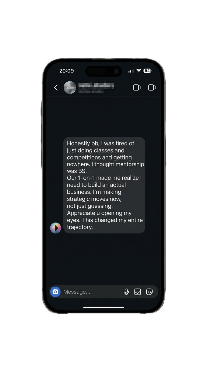Go back using the header arrow
207x372 pixels.
(x=56, y=88)
